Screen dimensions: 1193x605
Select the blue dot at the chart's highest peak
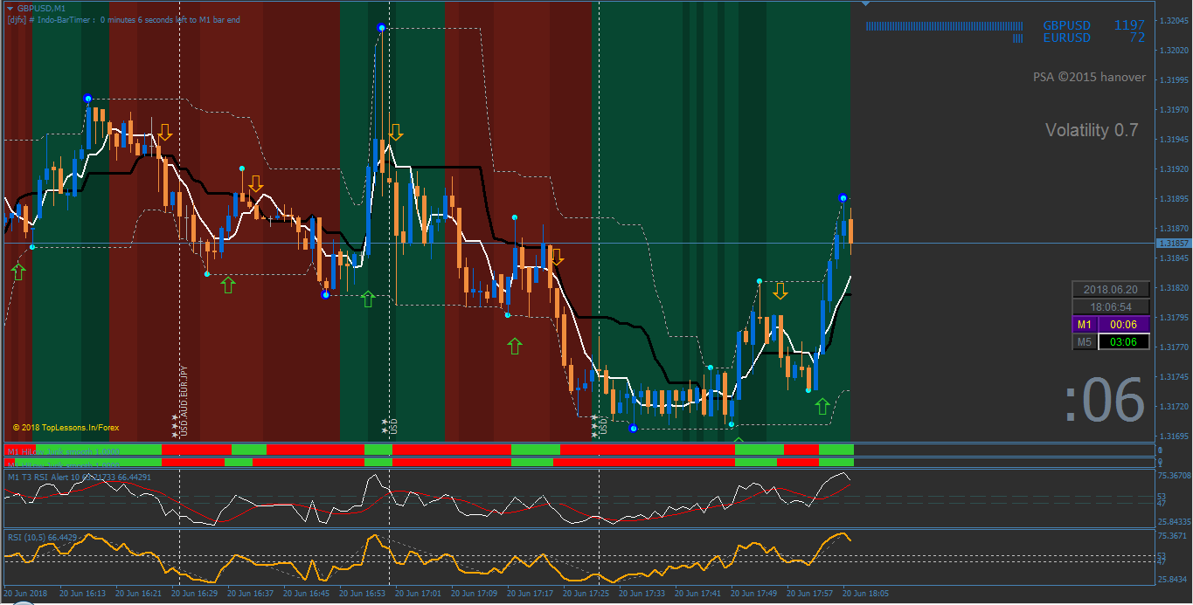point(382,28)
